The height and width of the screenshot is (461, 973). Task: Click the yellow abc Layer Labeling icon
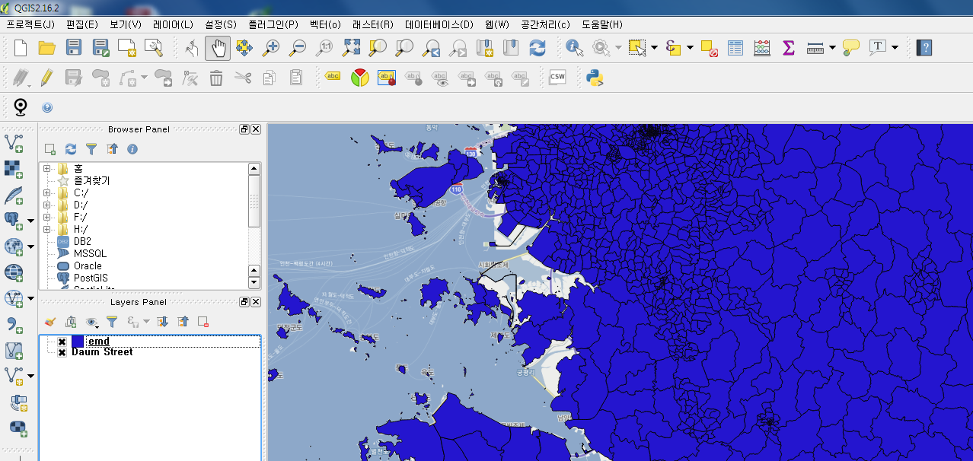(333, 76)
